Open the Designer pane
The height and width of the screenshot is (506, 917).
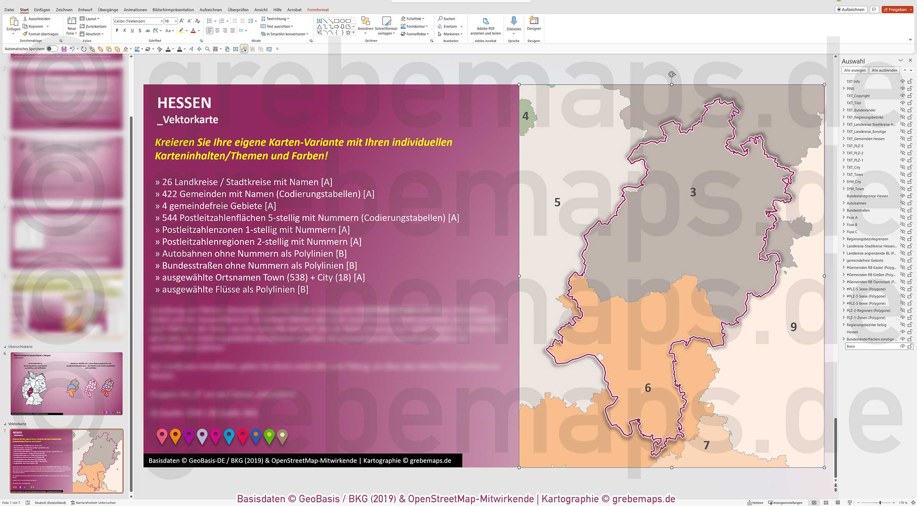534,25
